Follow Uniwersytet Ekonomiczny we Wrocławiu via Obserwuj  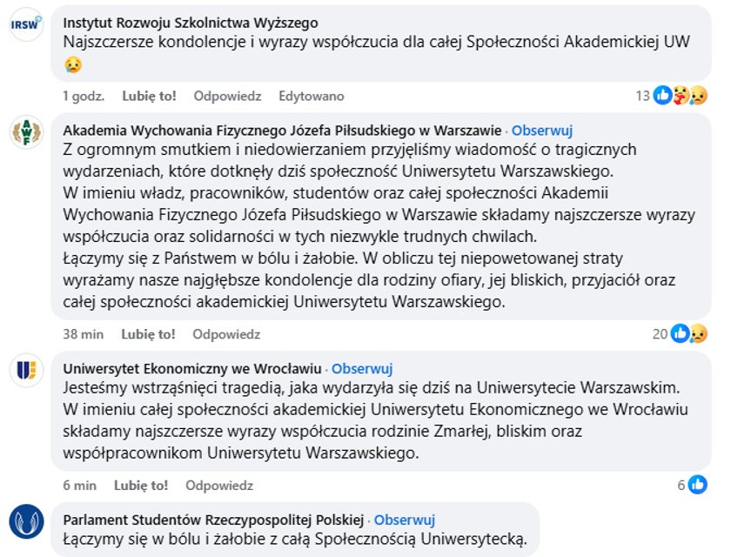[x=362, y=369]
